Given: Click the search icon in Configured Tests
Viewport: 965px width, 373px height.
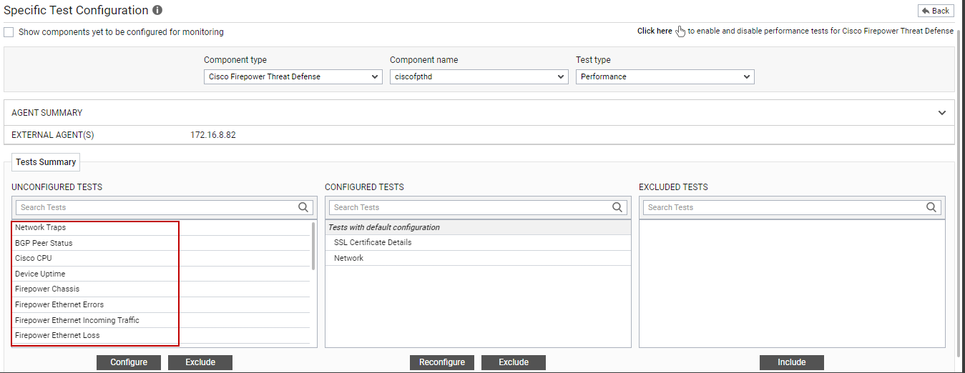Looking at the screenshot, I should (617, 207).
